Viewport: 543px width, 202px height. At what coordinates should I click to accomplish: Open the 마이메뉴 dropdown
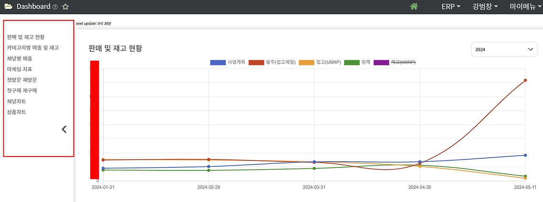526,7
